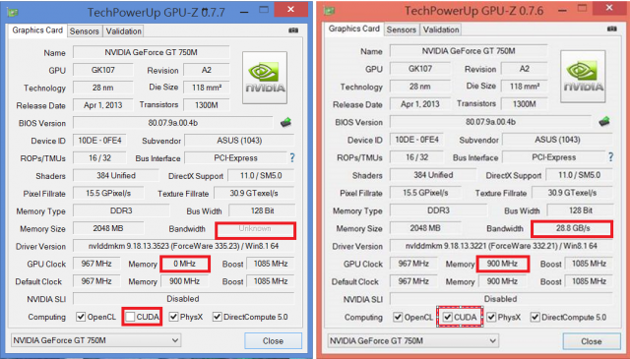
Task: Click GPU Clock row Memory '900 MHz' in GPU-Z 0.7.6
Action: click(502, 264)
